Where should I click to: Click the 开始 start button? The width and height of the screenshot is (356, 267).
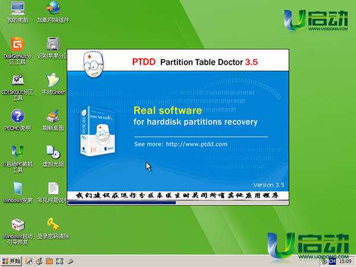11,261
